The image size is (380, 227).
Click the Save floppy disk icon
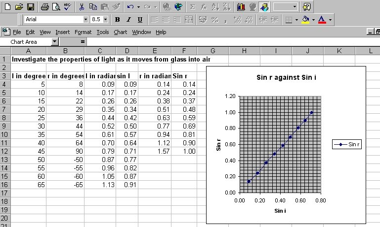[x=30, y=7]
